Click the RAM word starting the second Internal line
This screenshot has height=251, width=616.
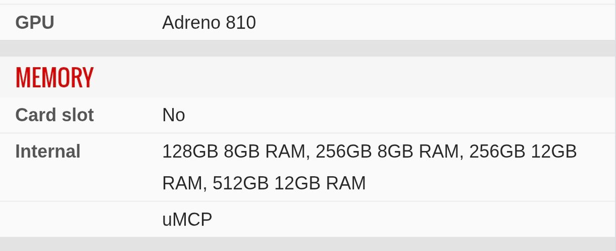pyautogui.click(x=182, y=183)
